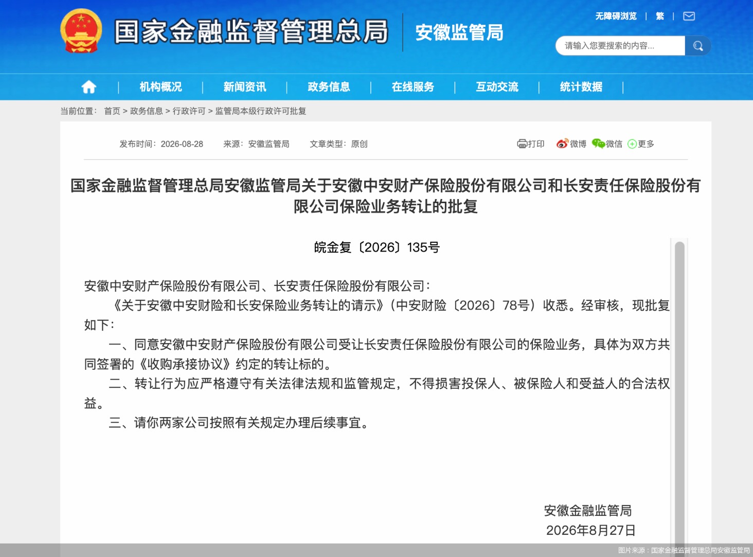Click the article headline text
The width and height of the screenshot is (753, 557).
coord(386,196)
